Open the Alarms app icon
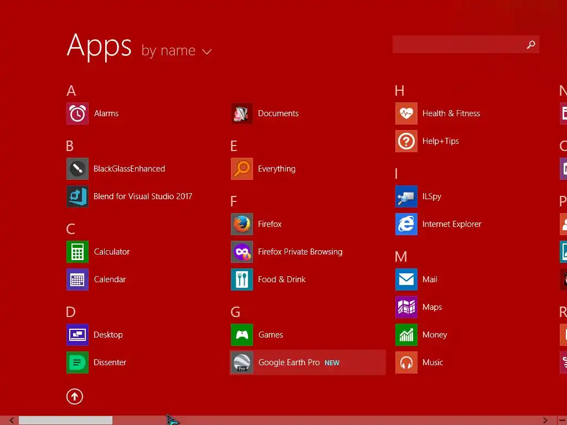 [x=78, y=113]
